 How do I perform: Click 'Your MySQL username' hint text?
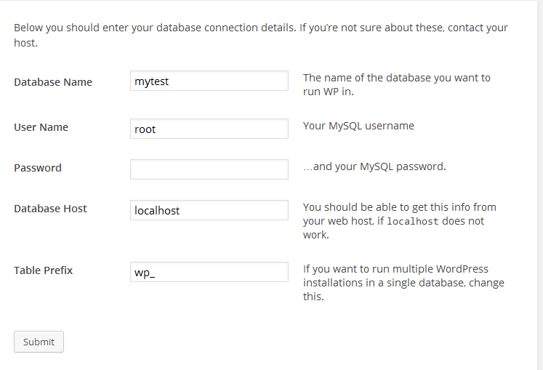[358, 126]
